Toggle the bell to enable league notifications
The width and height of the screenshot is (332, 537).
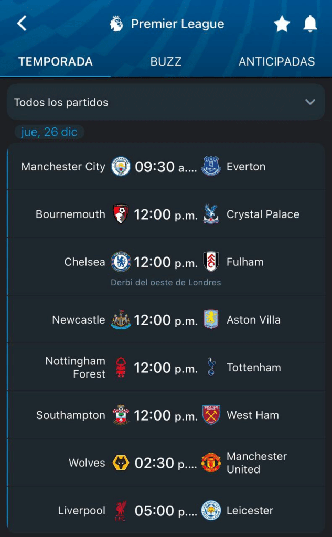click(310, 23)
